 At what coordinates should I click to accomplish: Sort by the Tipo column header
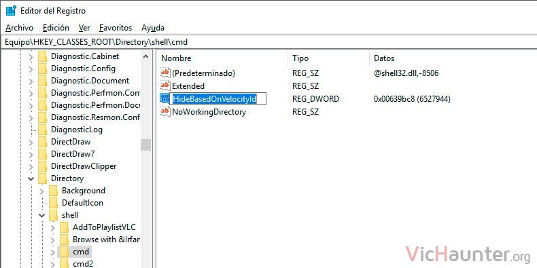[x=300, y=58]
